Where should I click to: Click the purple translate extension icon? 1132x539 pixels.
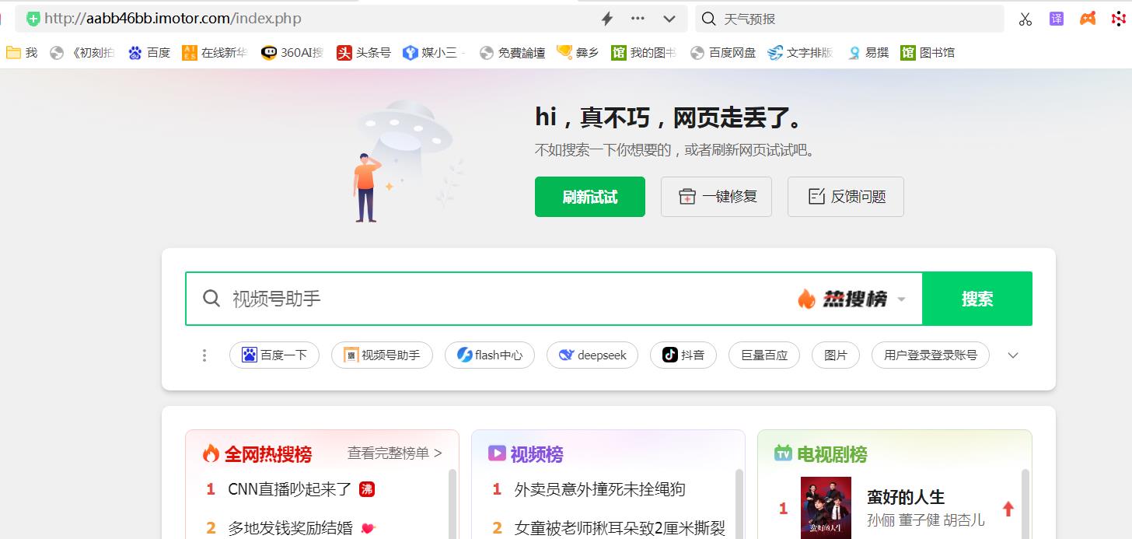(x=1056, y=19)
